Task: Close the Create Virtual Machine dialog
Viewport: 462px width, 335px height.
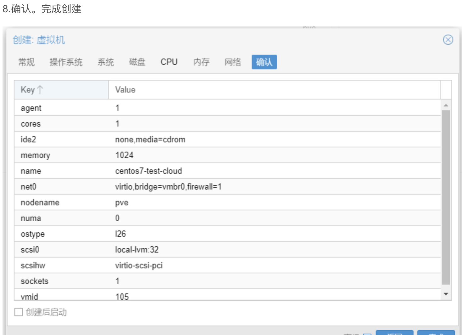Action: point(448,40)
